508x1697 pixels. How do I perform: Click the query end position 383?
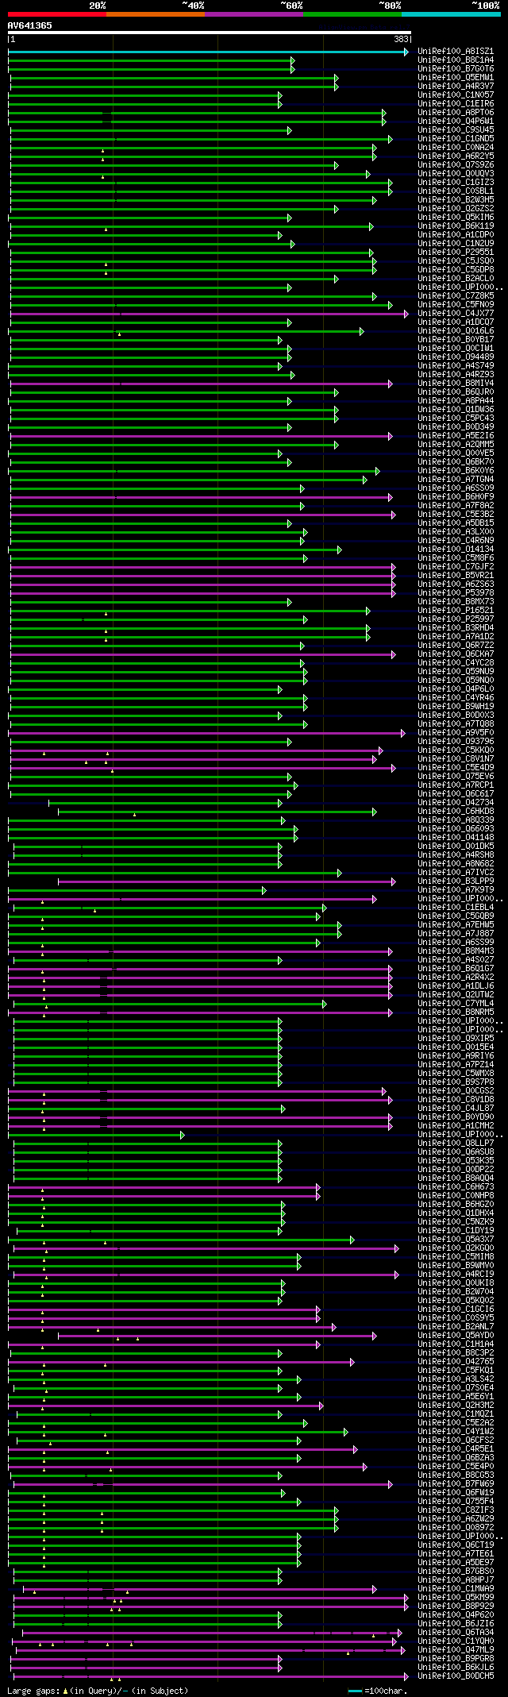click(402, 39)
